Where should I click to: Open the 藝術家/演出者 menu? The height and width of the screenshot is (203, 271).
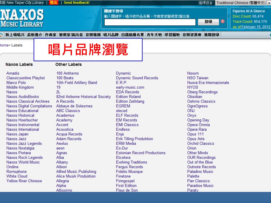71,35
